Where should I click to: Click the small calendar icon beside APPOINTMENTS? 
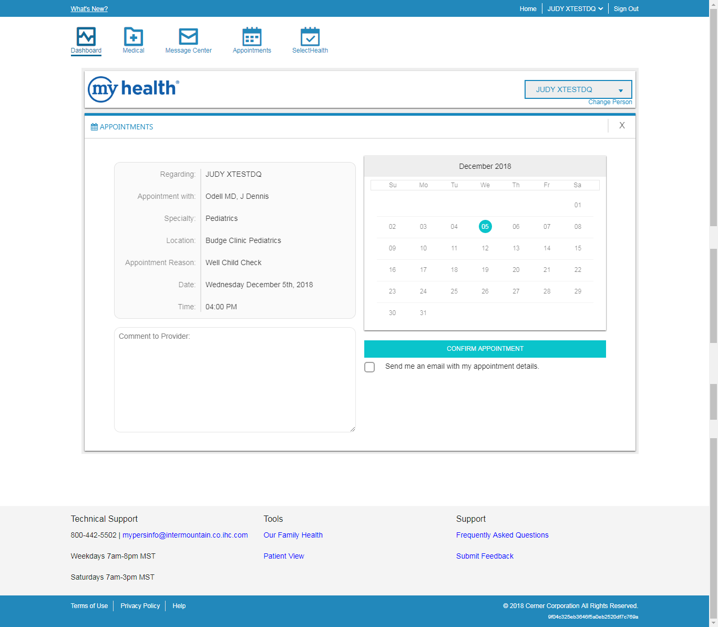pos(94,127)
